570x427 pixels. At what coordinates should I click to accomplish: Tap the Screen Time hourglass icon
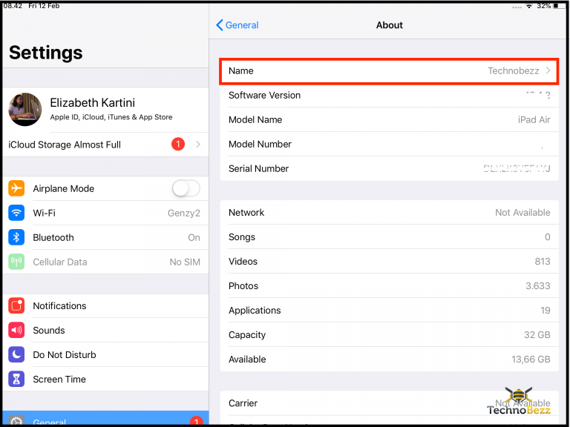point(16,379)
